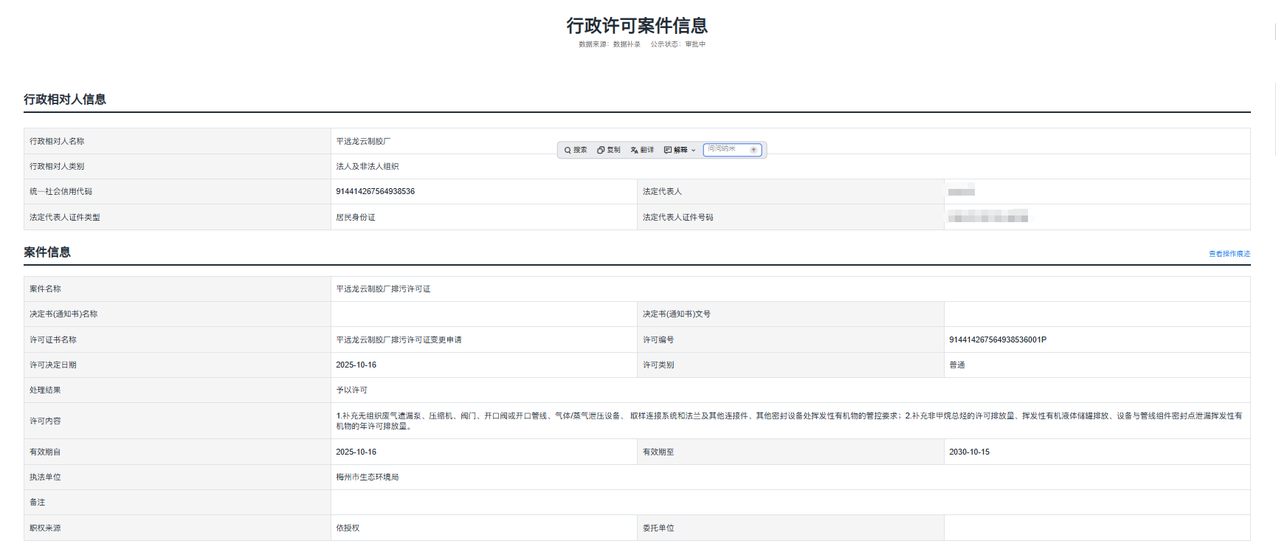Click the credit code 914414267564938536

[x=375, y=192]
